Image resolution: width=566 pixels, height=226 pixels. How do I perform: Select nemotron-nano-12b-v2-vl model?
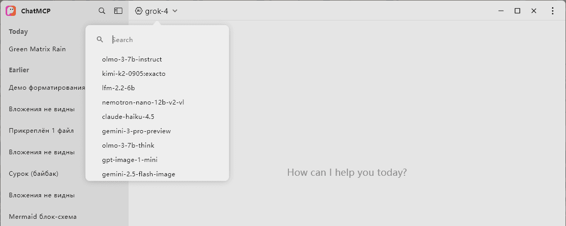point(143,102)
